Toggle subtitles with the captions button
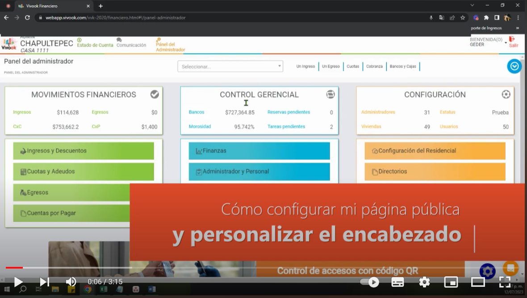The height and width of the screenshot is (298, 527). (x=397, y=282)
